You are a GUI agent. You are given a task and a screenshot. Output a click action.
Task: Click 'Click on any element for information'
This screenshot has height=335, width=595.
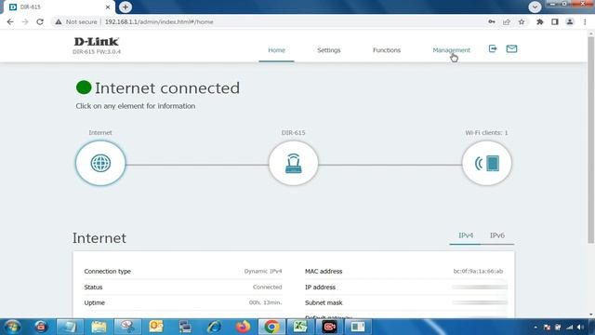pos(136,106)
